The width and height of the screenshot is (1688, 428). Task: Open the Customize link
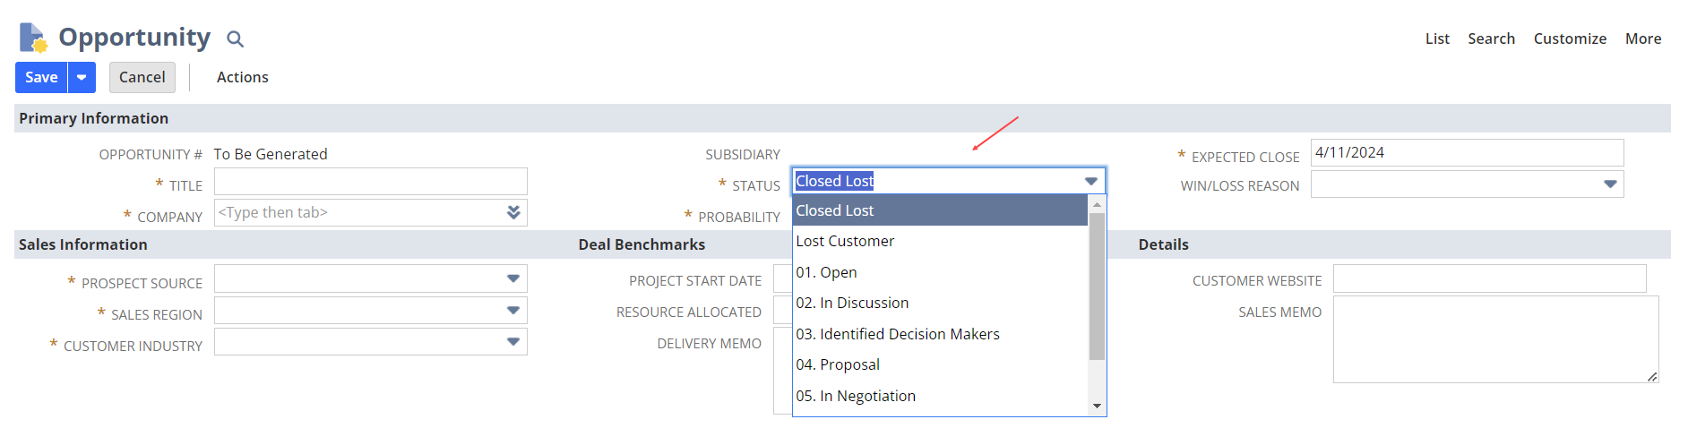tap(1570, 39)
